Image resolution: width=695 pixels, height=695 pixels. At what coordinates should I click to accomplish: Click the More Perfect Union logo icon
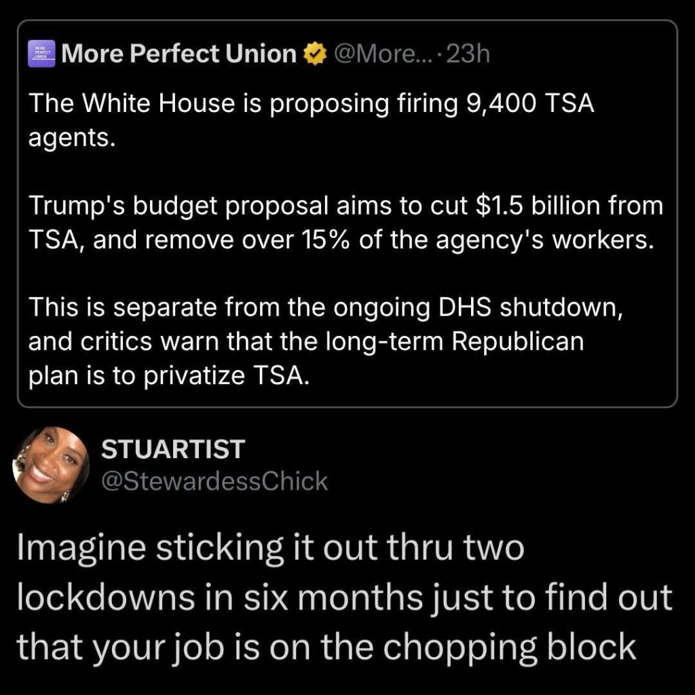point(42,54)
